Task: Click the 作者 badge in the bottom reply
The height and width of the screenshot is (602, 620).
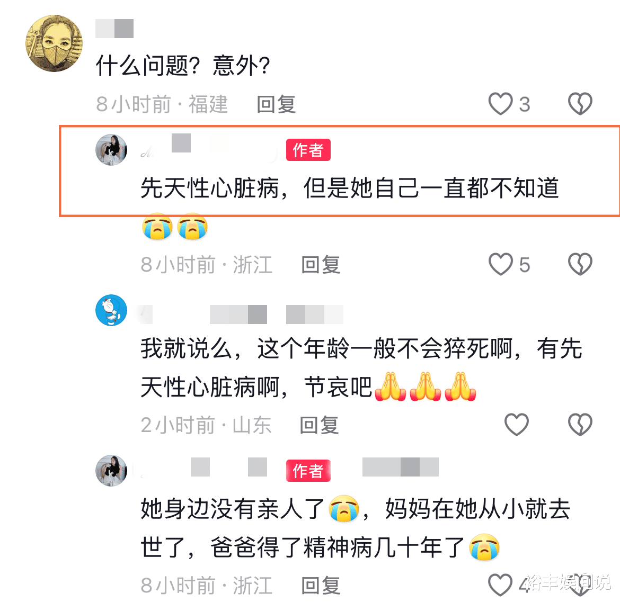Action: pyautogui.click(x=308, y=471)
